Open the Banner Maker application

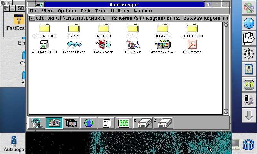74,45
